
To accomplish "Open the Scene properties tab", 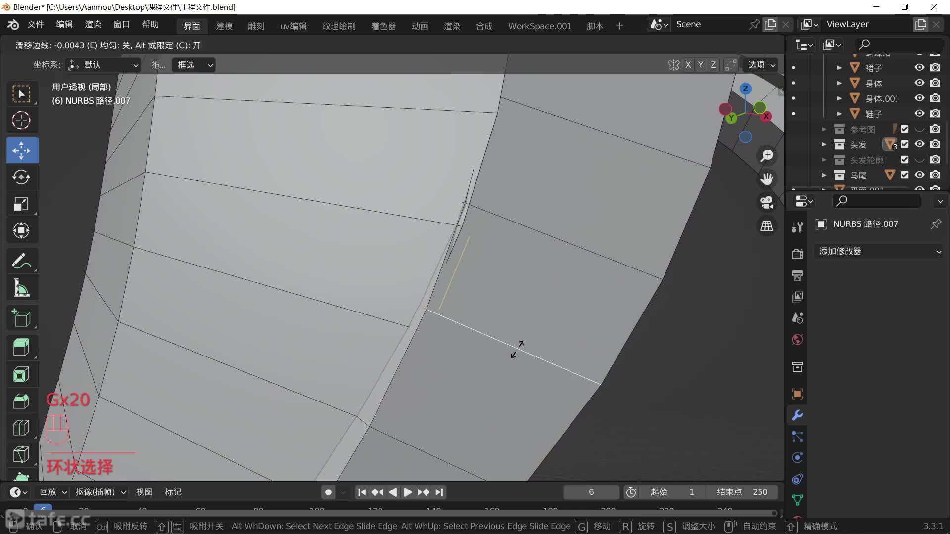I will 797,318.
